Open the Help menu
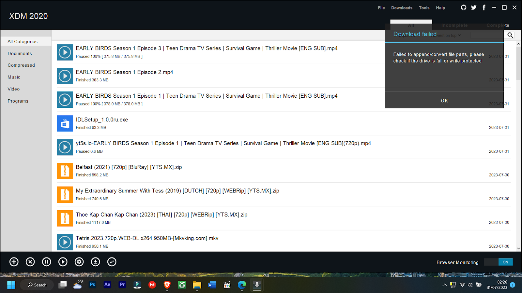 click(x=440, y=8)
